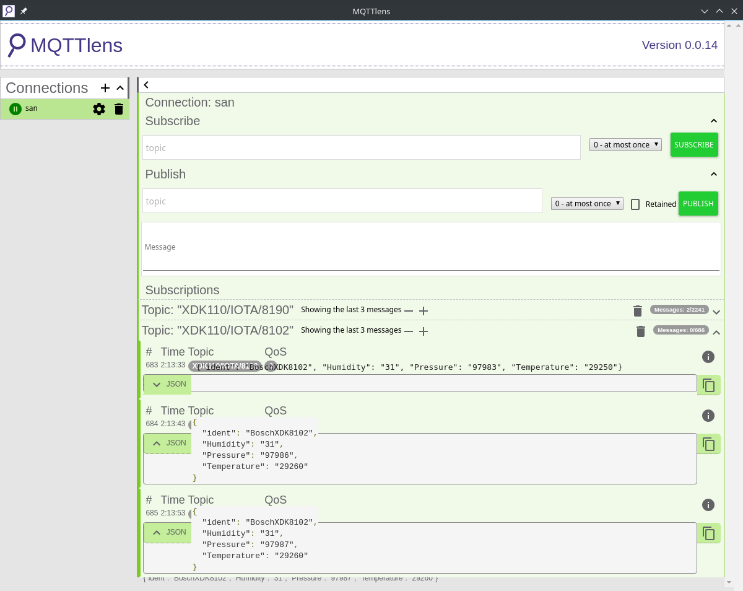Screen dimensions: 743x591
Task: Open the Publish QoS dropdown
Action: pyautogui.click(x=587, y=203)
